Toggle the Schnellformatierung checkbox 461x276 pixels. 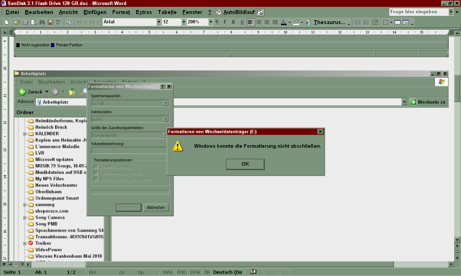[96, 167]
